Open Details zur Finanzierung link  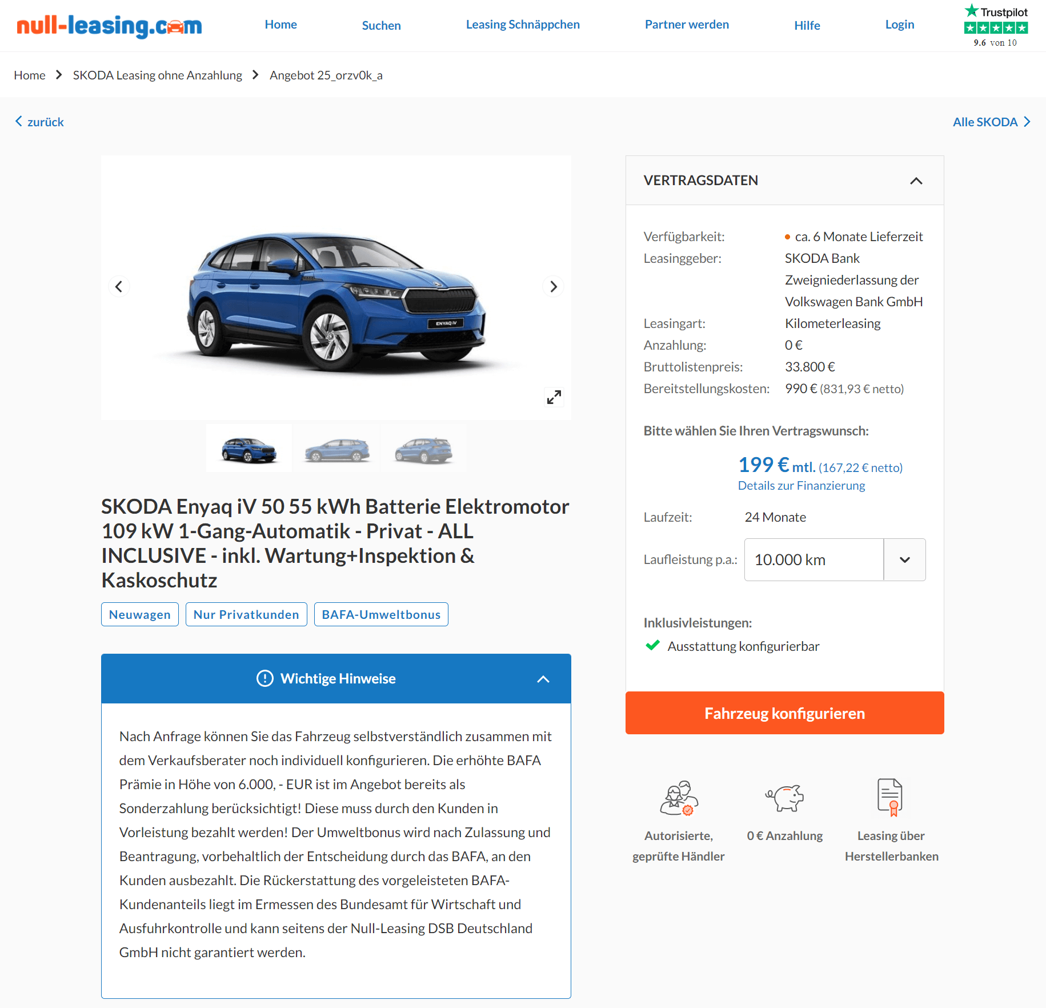(801, 486)
